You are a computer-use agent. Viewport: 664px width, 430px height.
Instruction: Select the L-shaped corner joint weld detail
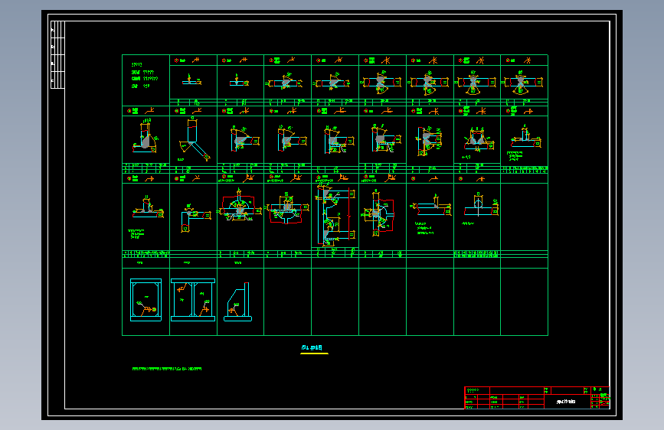(195, 217)
